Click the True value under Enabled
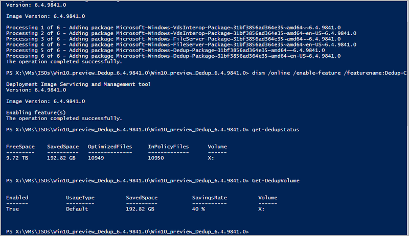Viewport: 409px width, 236px height. (x=13, y=208)
